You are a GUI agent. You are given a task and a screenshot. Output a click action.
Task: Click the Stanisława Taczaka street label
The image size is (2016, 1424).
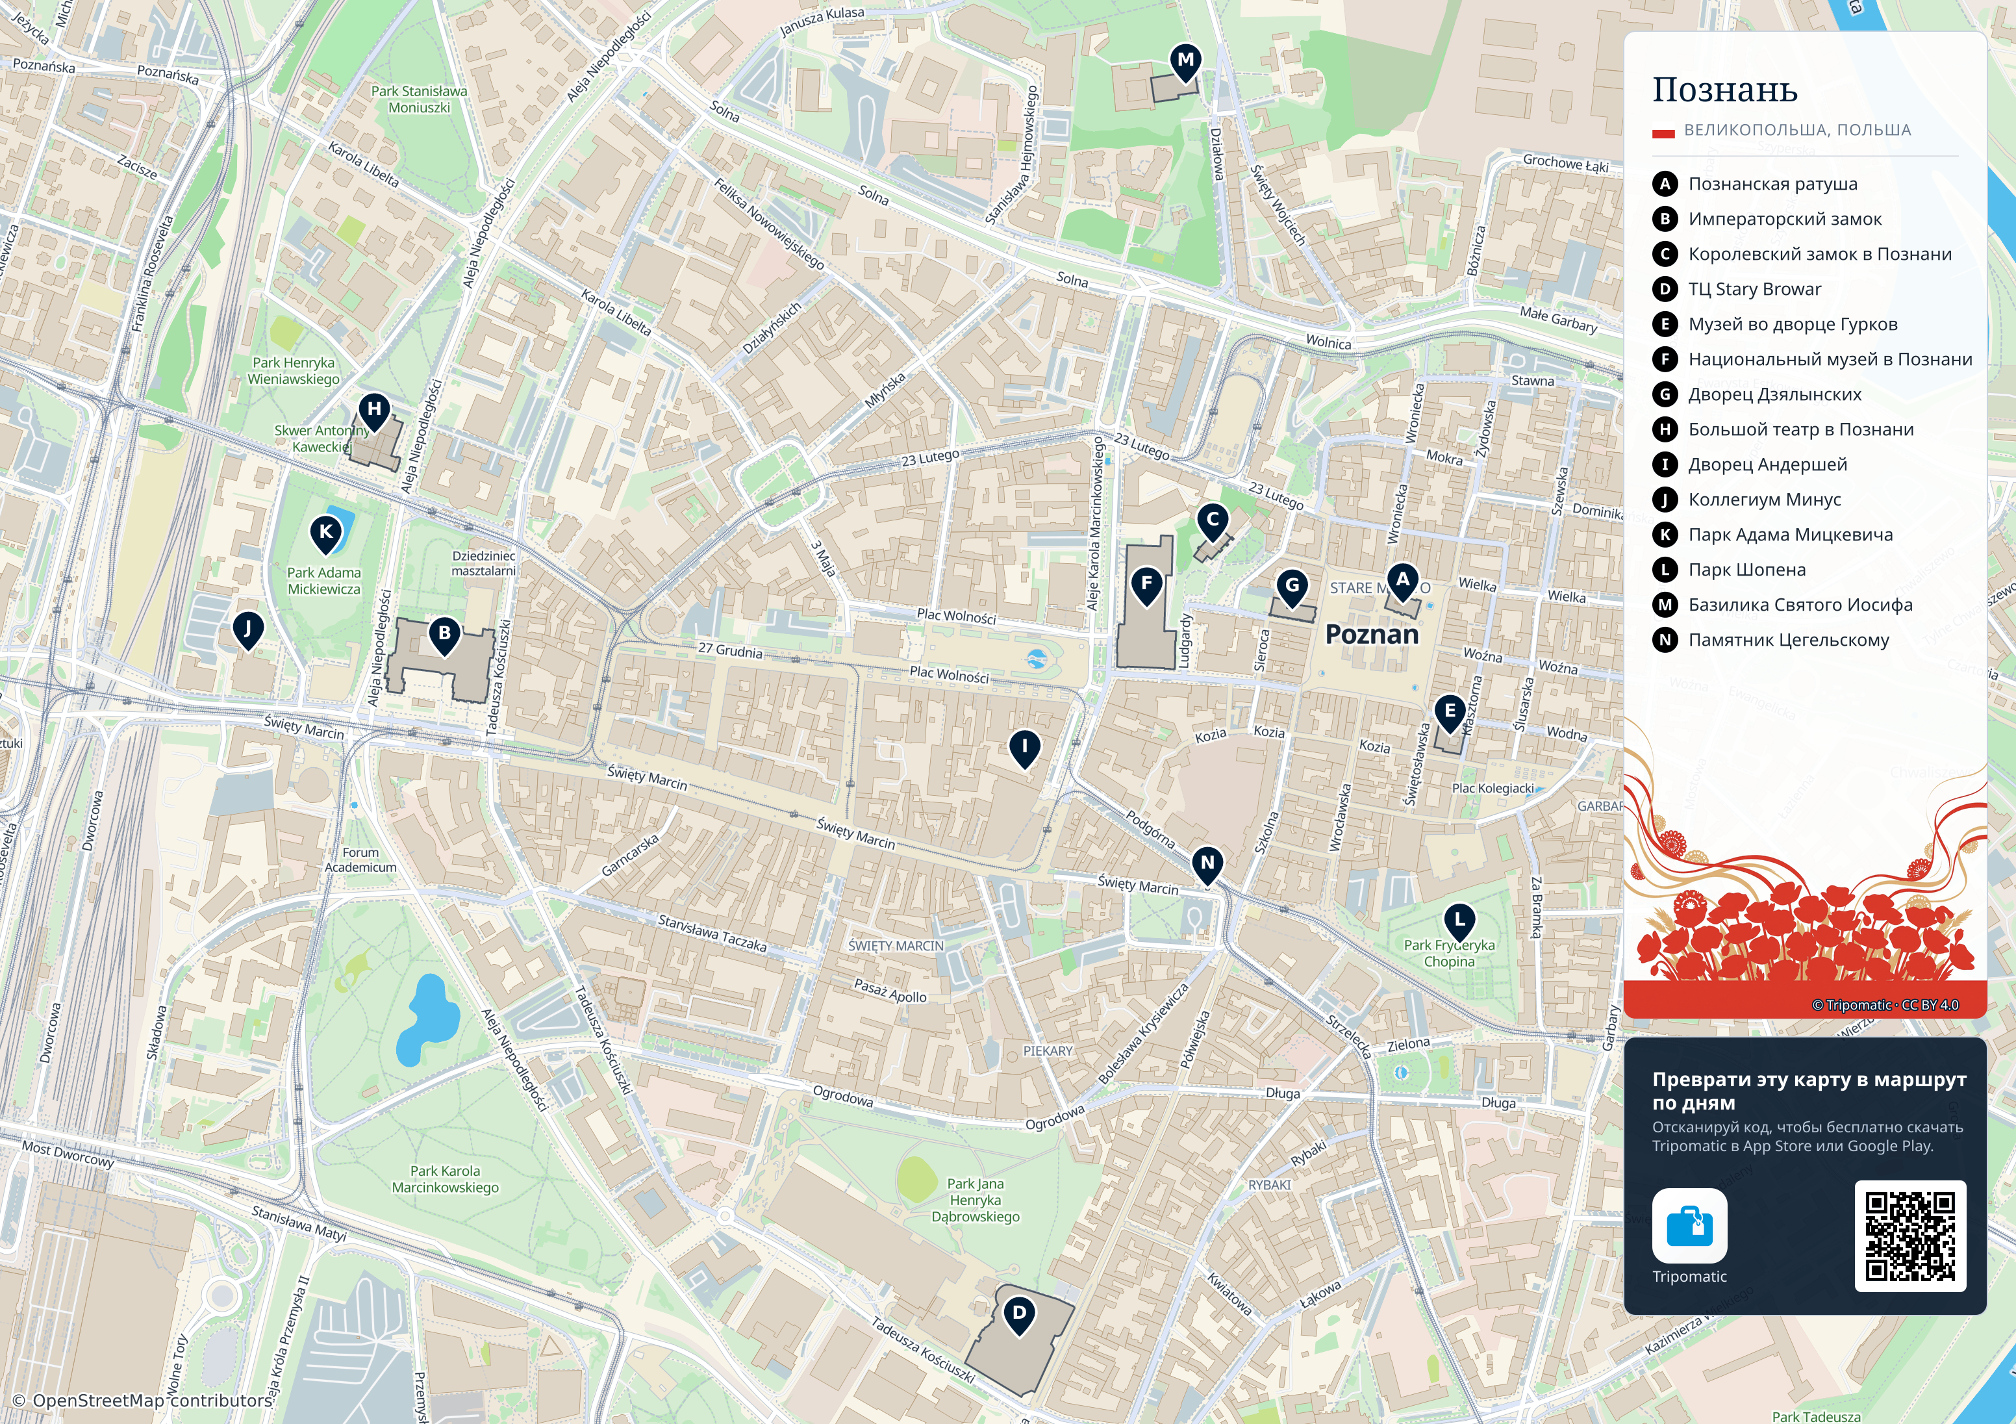coord(712,934)
